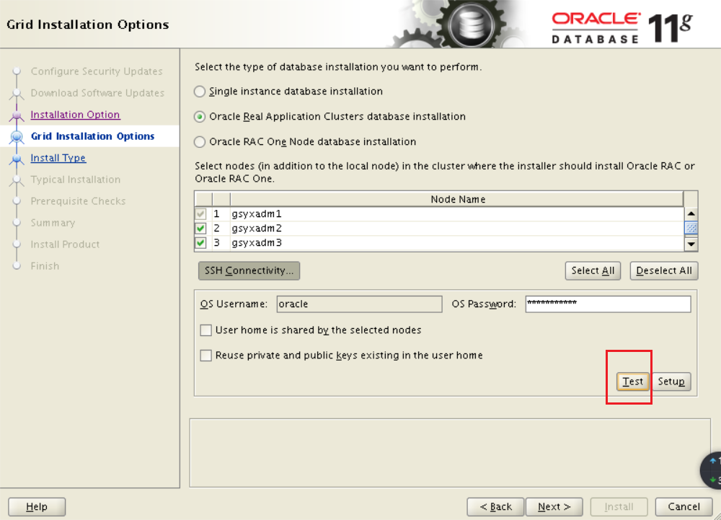Click the database gear graphic icon
Viewport: 721px width, 520px height.
point(471,24)
